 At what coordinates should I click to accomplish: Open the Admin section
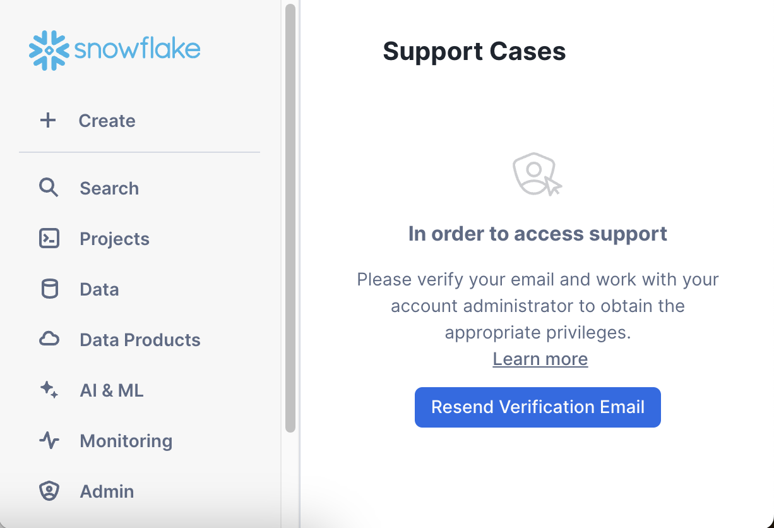[x=107, y=491]
